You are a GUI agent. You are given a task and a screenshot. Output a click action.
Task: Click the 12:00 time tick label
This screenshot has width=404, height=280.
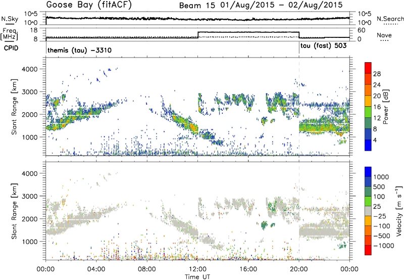coord(197,269)
